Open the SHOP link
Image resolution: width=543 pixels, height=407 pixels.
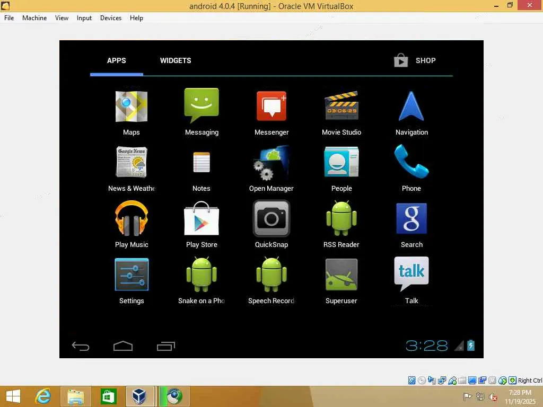click(x=415, y=60)
